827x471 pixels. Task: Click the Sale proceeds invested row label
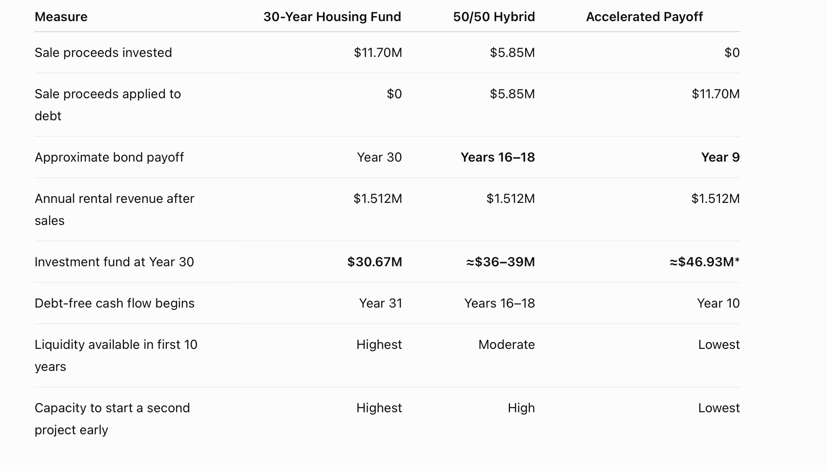coord(103,53)
